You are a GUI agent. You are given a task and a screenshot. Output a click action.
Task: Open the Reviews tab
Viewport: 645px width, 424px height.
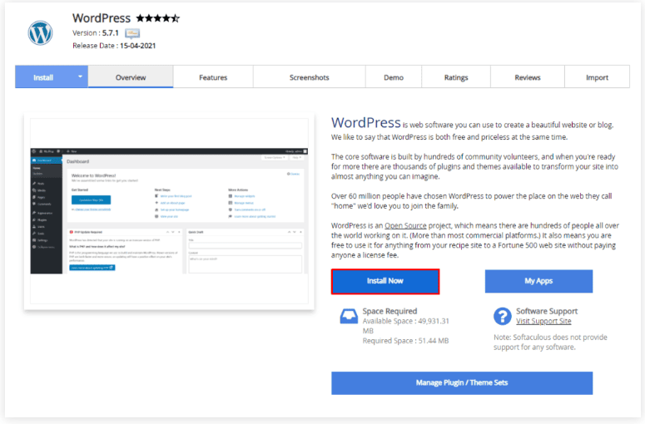528,77
